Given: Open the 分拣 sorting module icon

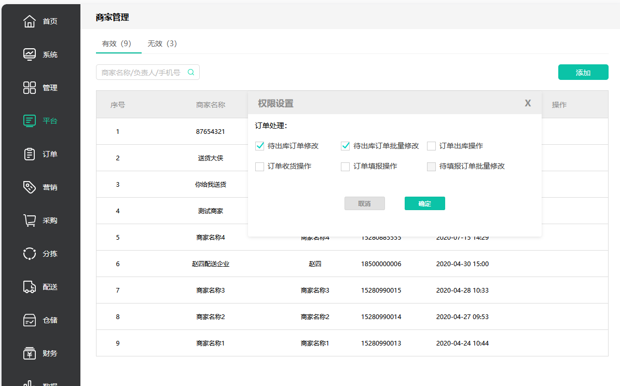Looking at the screenshot, I should point(26,253).
